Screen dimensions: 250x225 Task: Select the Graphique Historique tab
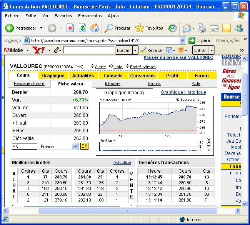(x=183, y=92)
